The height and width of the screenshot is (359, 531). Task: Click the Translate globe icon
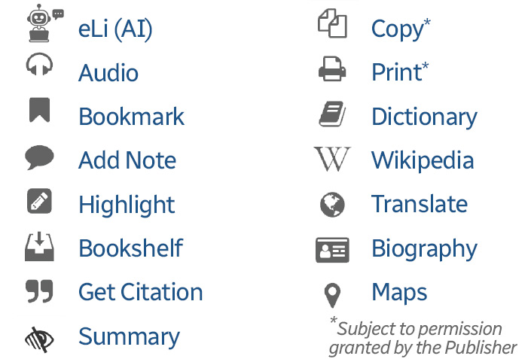pyautogui.click(x=332, y=205)
